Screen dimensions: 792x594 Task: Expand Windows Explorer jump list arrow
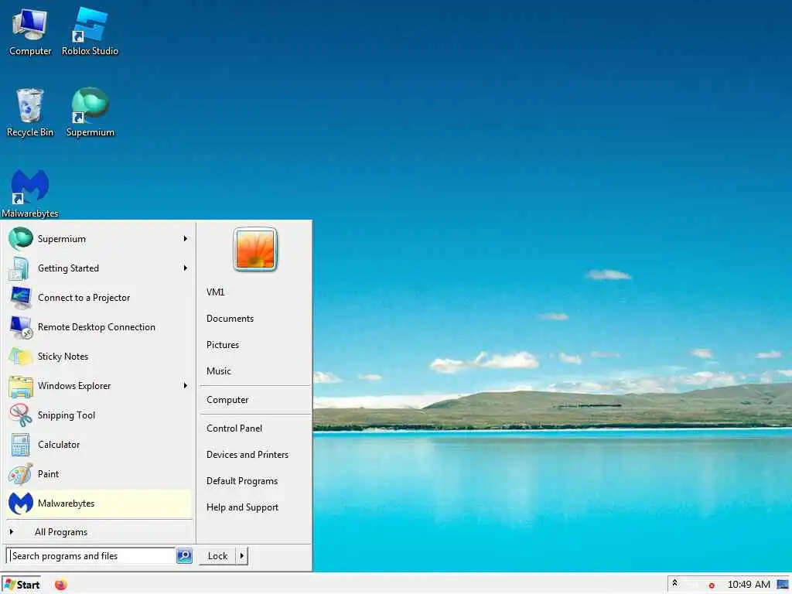pyautogui.click(x=186, y=385)
